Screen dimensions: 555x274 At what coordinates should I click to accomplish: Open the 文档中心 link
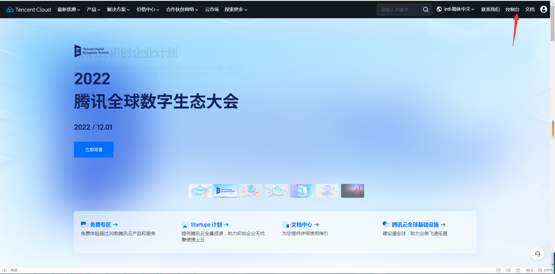[301, 225]
